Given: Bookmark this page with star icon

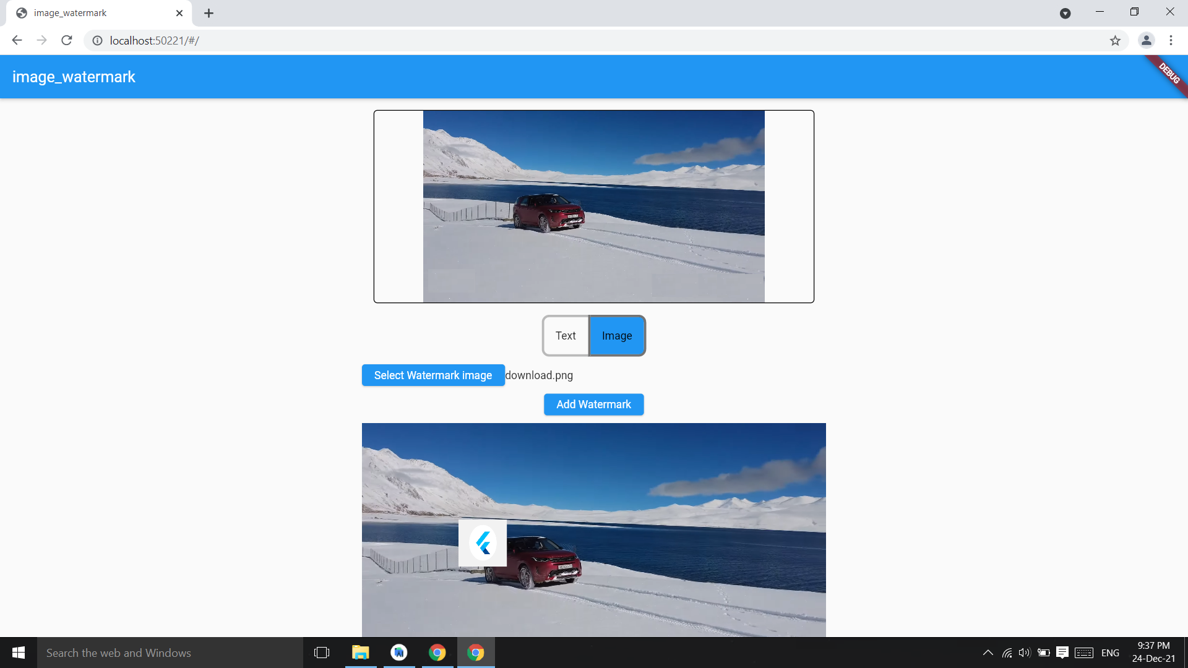Looking at the screenshot, I should pyautogui.click(x=1115, y=40).
